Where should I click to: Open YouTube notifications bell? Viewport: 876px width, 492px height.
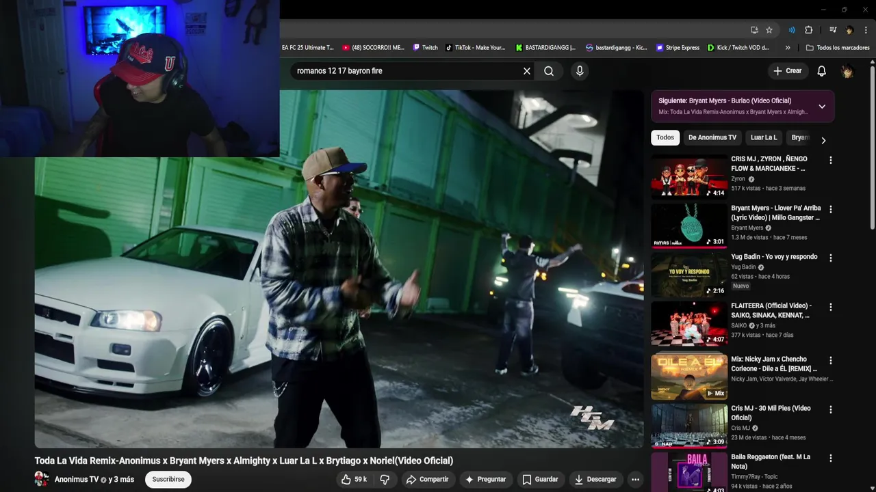click(822, 71)
